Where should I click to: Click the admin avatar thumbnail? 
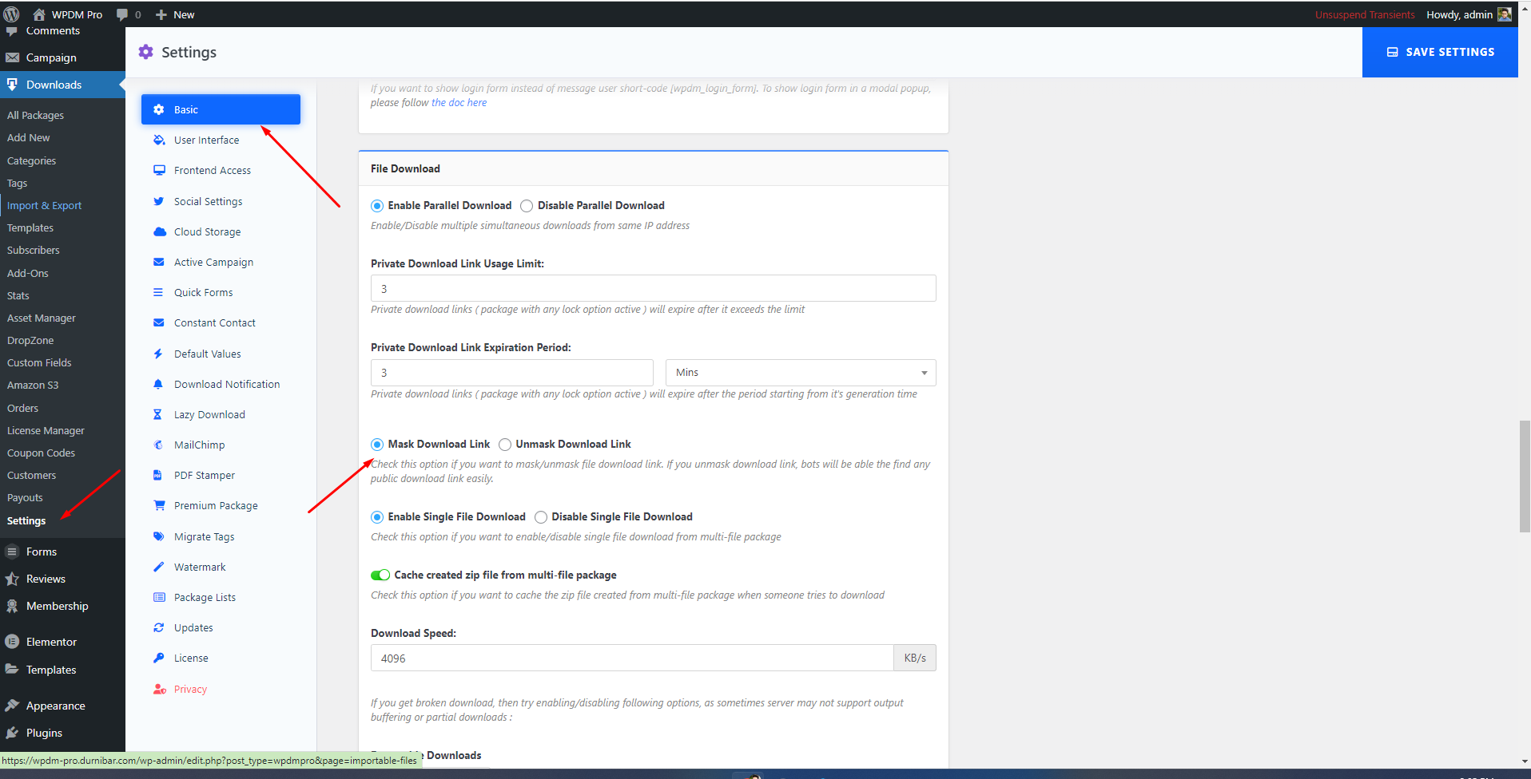pos(1504,14)
